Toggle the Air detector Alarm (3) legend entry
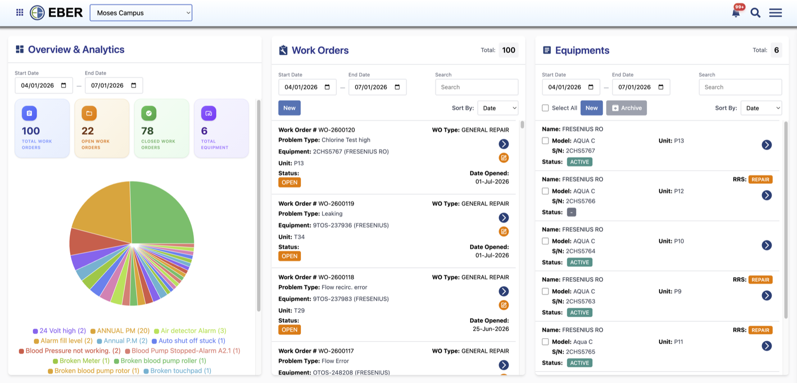Viewport: 797px width, 383px height. click(x=190, y=331)
